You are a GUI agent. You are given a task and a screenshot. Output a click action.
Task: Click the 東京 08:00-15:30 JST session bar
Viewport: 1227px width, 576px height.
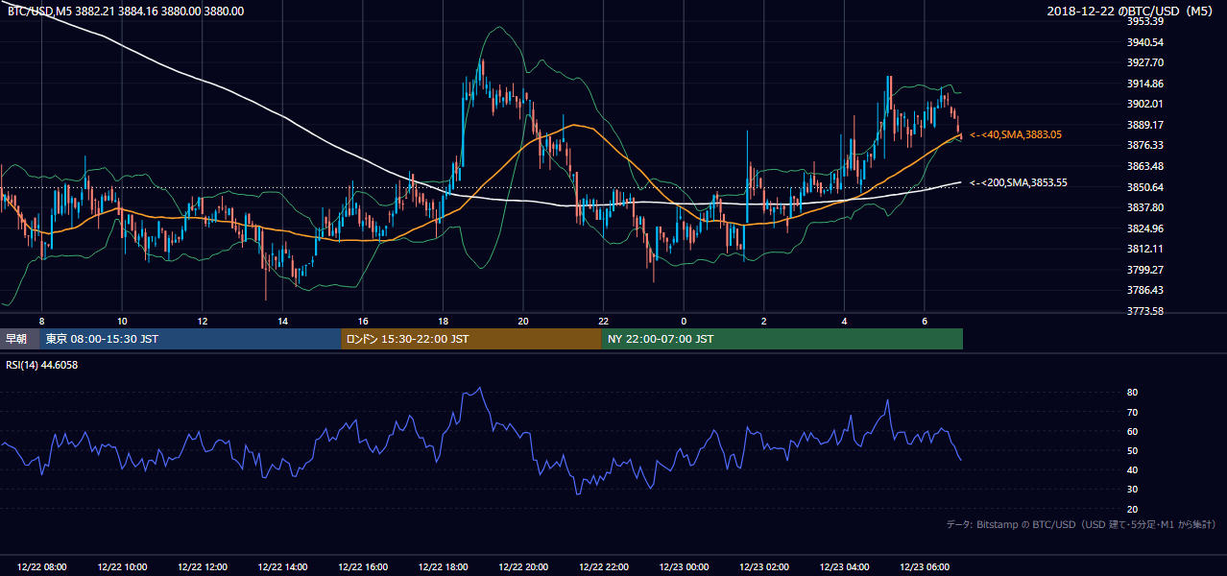pos(190,339)
